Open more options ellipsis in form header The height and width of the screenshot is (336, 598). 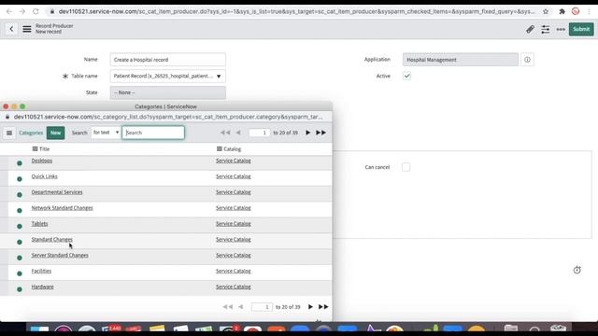(561, 29)
